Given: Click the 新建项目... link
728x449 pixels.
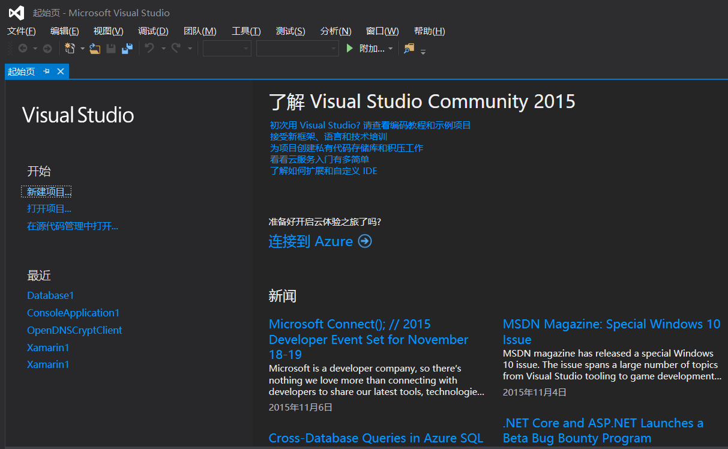Looking at the screenshot, I should pyautogui.click(x=49, y=192).
